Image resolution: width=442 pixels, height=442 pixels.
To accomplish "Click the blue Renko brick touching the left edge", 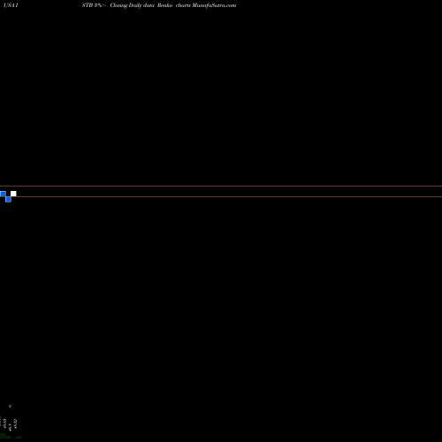I will 3,194.
